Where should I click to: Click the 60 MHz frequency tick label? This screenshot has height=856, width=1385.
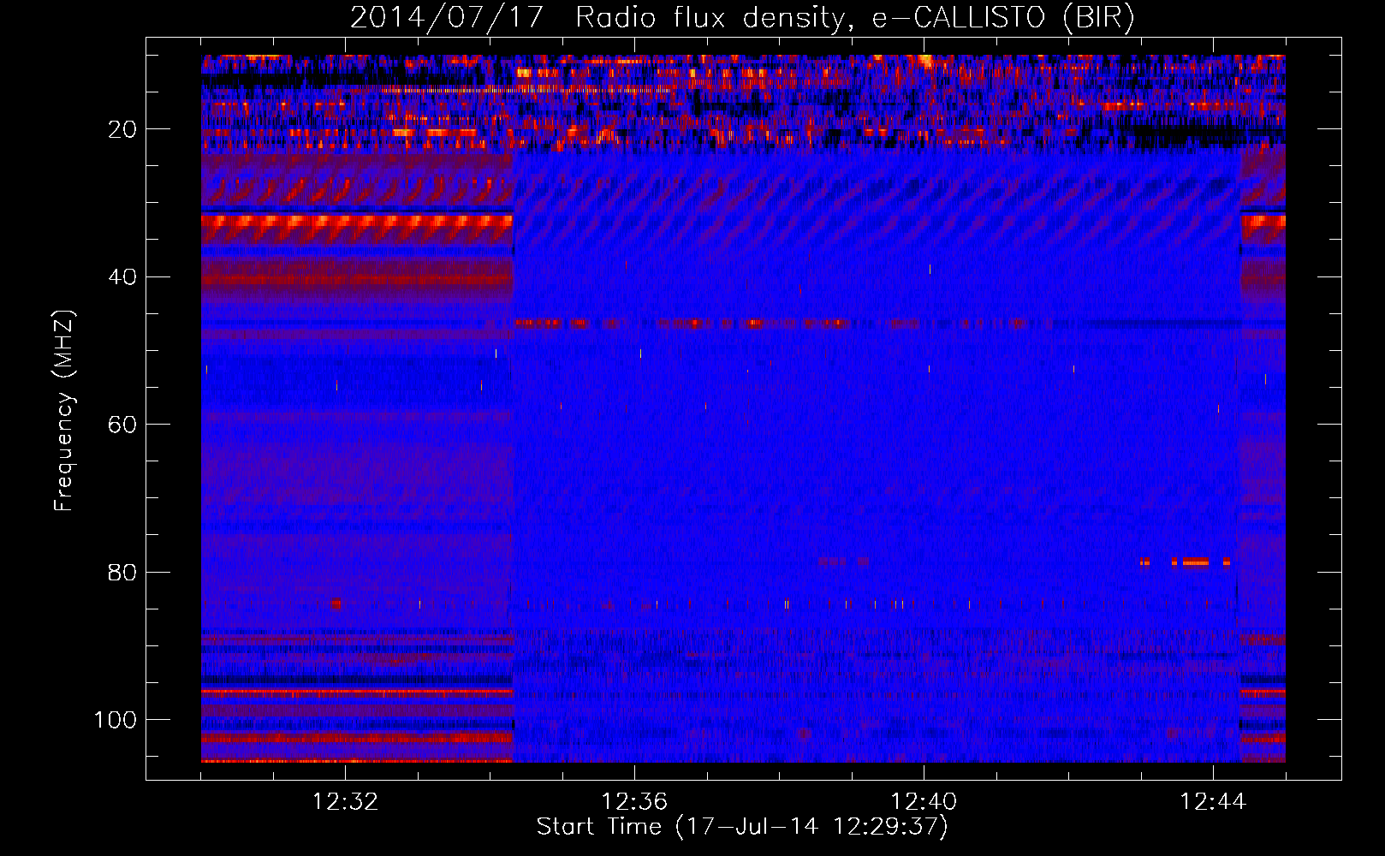pos(122,425)
